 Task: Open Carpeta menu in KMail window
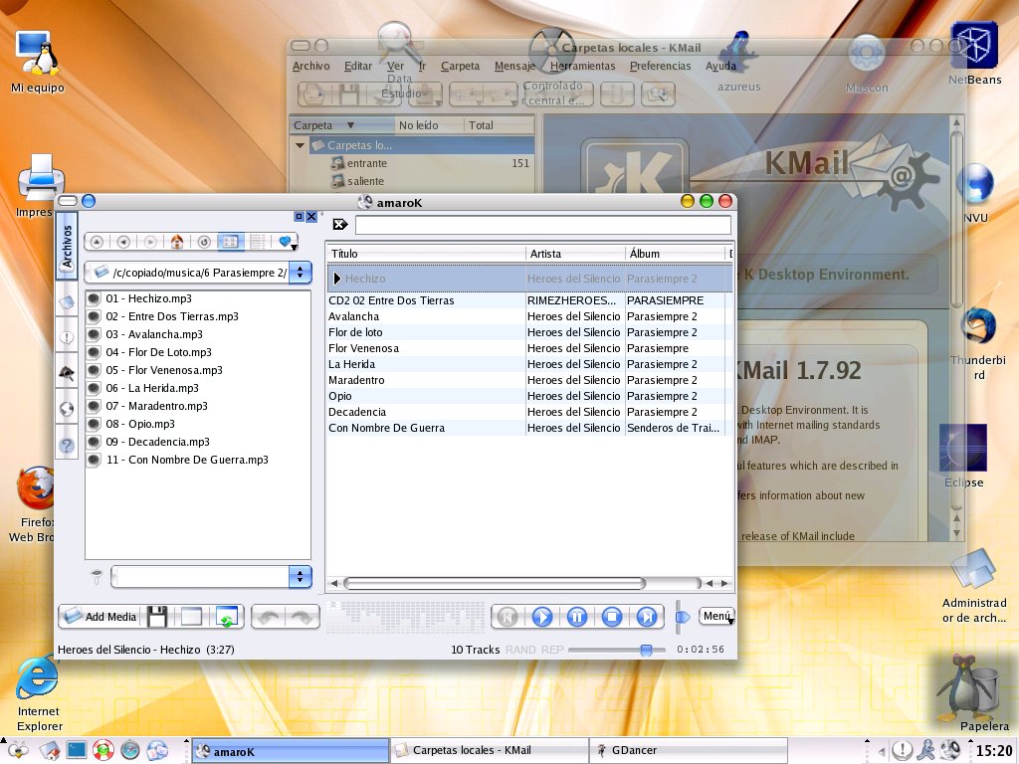tap(460, 66)
